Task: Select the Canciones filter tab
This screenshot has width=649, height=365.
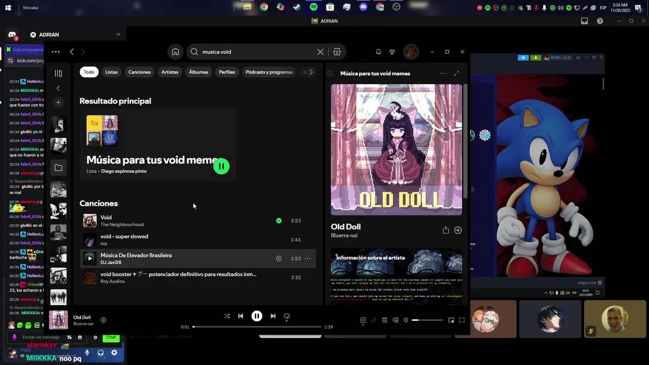Action: click(x=139, y=72)
